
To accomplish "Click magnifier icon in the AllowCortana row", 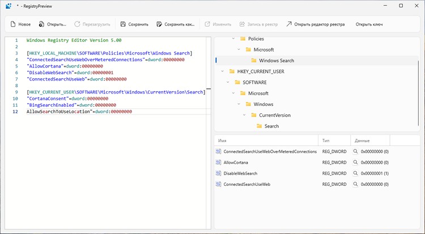I will click(x=355, y=162).
